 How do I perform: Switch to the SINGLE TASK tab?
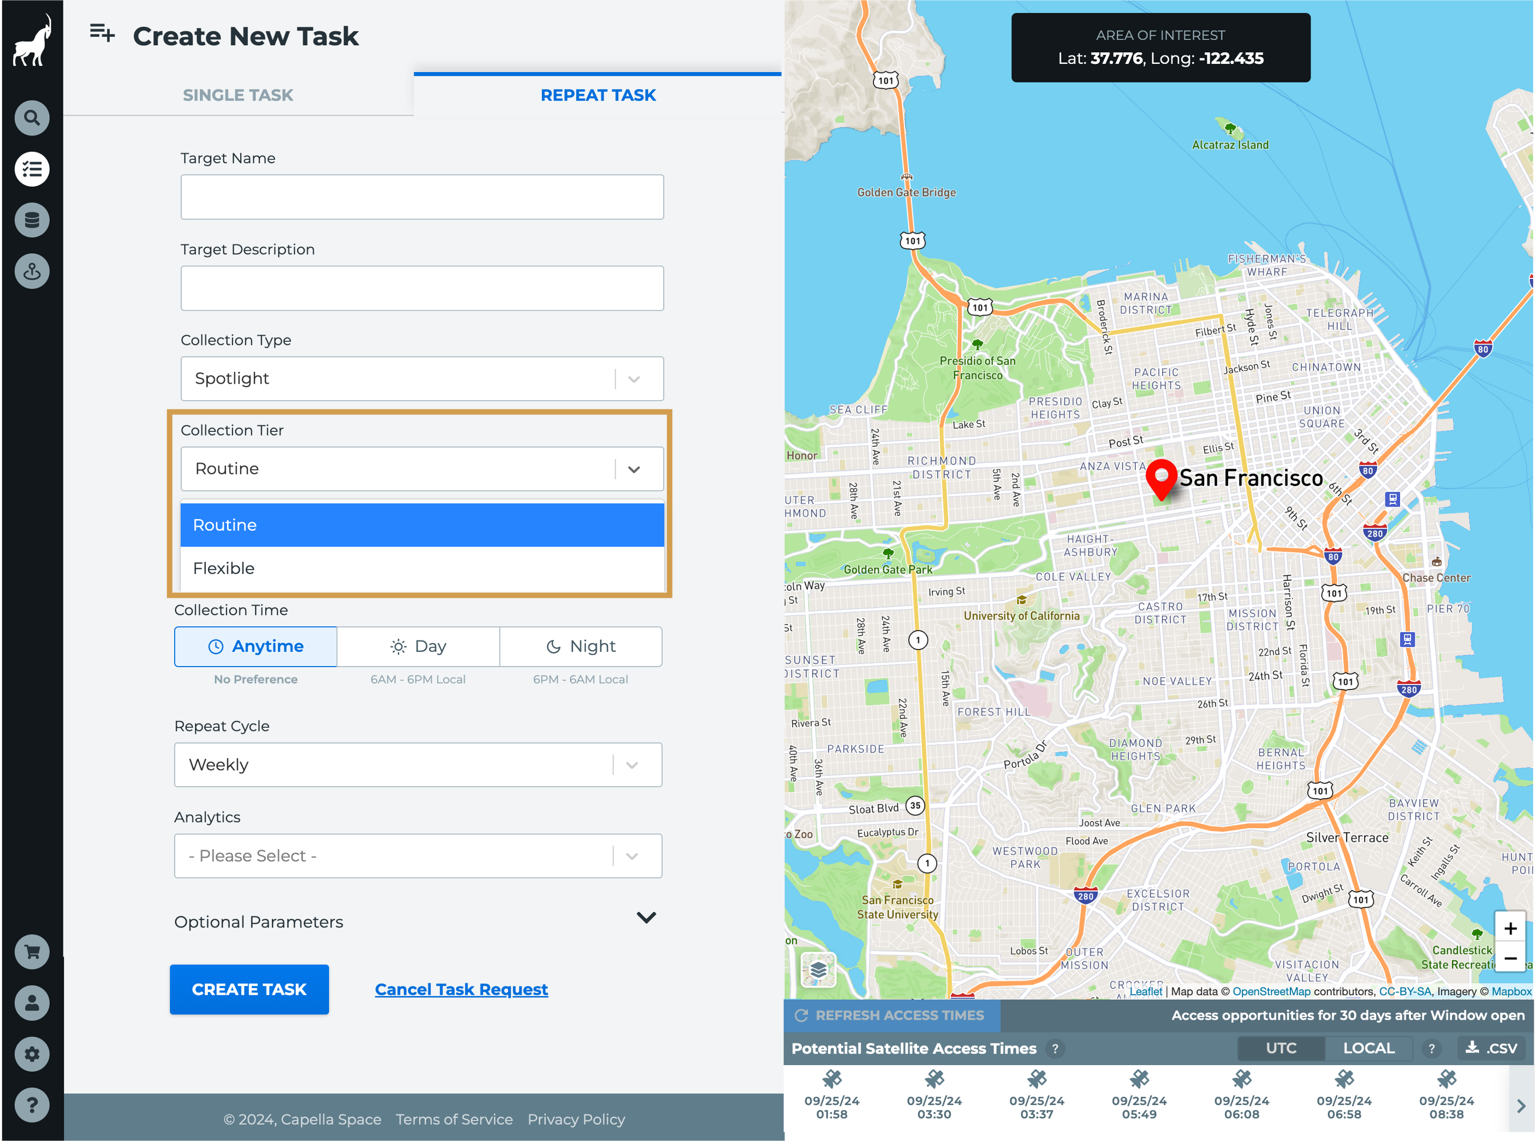(x=239, y=96)
